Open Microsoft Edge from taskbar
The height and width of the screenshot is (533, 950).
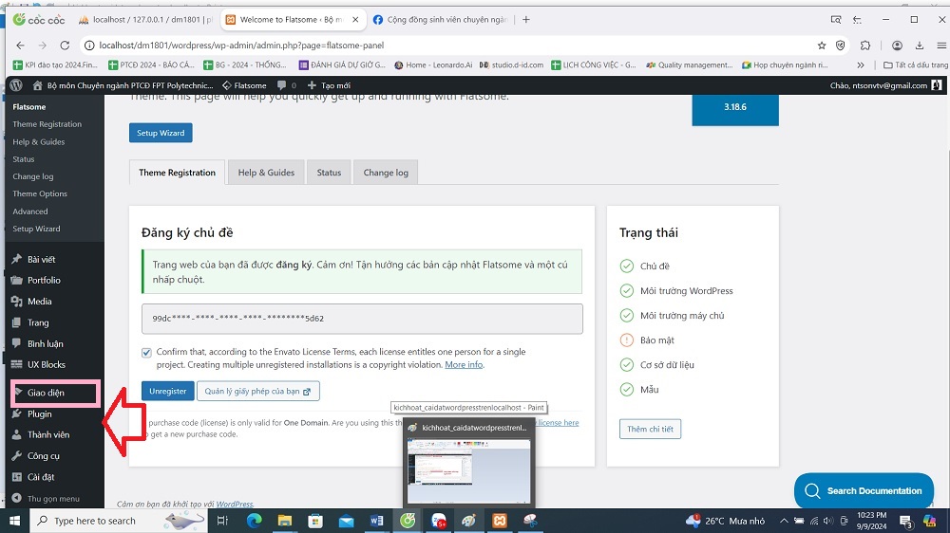click(x=254, y=521)
